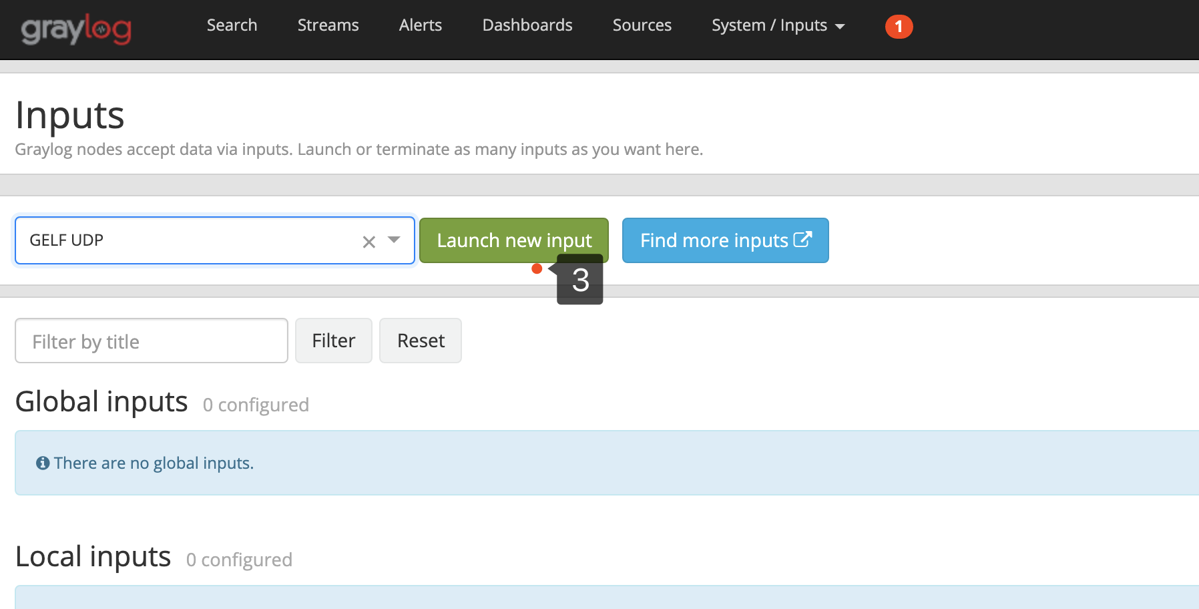Click the info icon in global inputs notice

coord(43,463)
